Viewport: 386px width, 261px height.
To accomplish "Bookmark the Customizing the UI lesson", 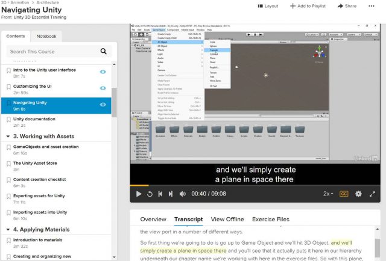I will click(8, 87).
